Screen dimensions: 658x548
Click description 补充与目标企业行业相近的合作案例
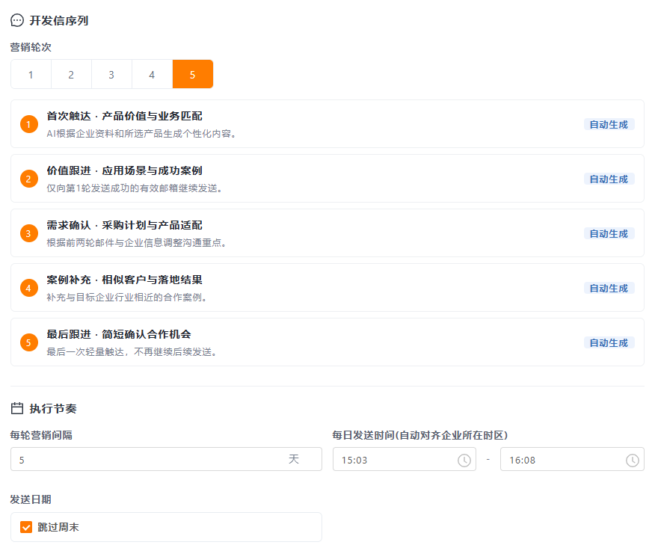pyautogui.click(x=127, y=297)
